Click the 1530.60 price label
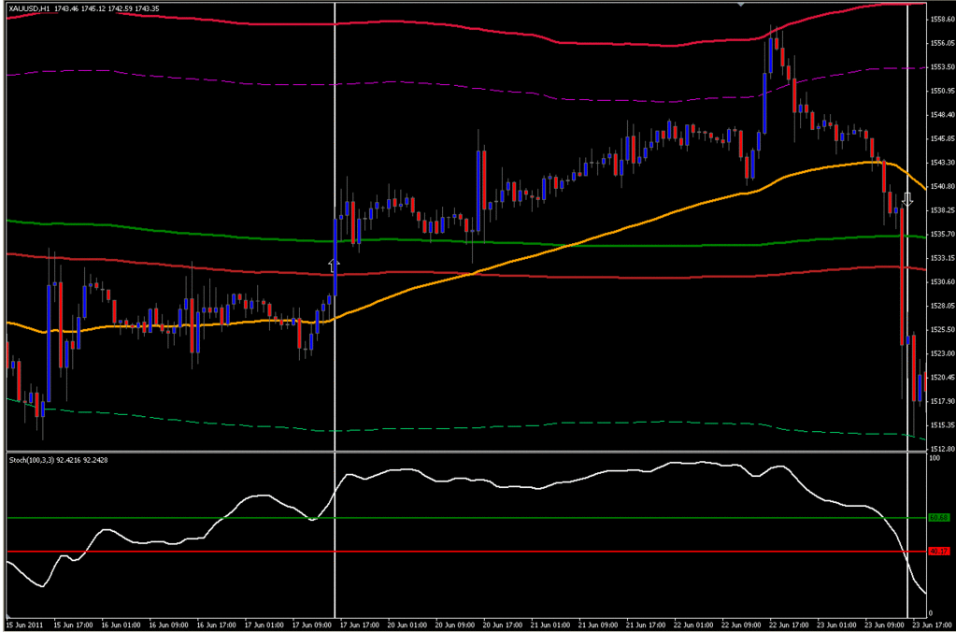 click(941, 281)
